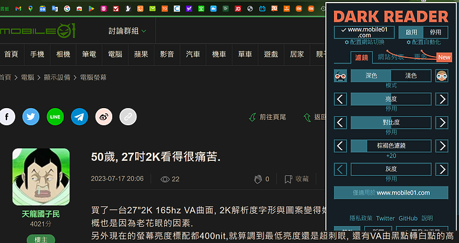This screenshot has width=459, height=243.
Task: Share post via LINE icon
Action: [x=55, y=117]
